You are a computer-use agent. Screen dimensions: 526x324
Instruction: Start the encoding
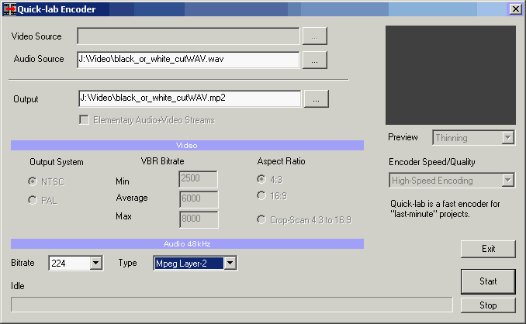point(488,281)
